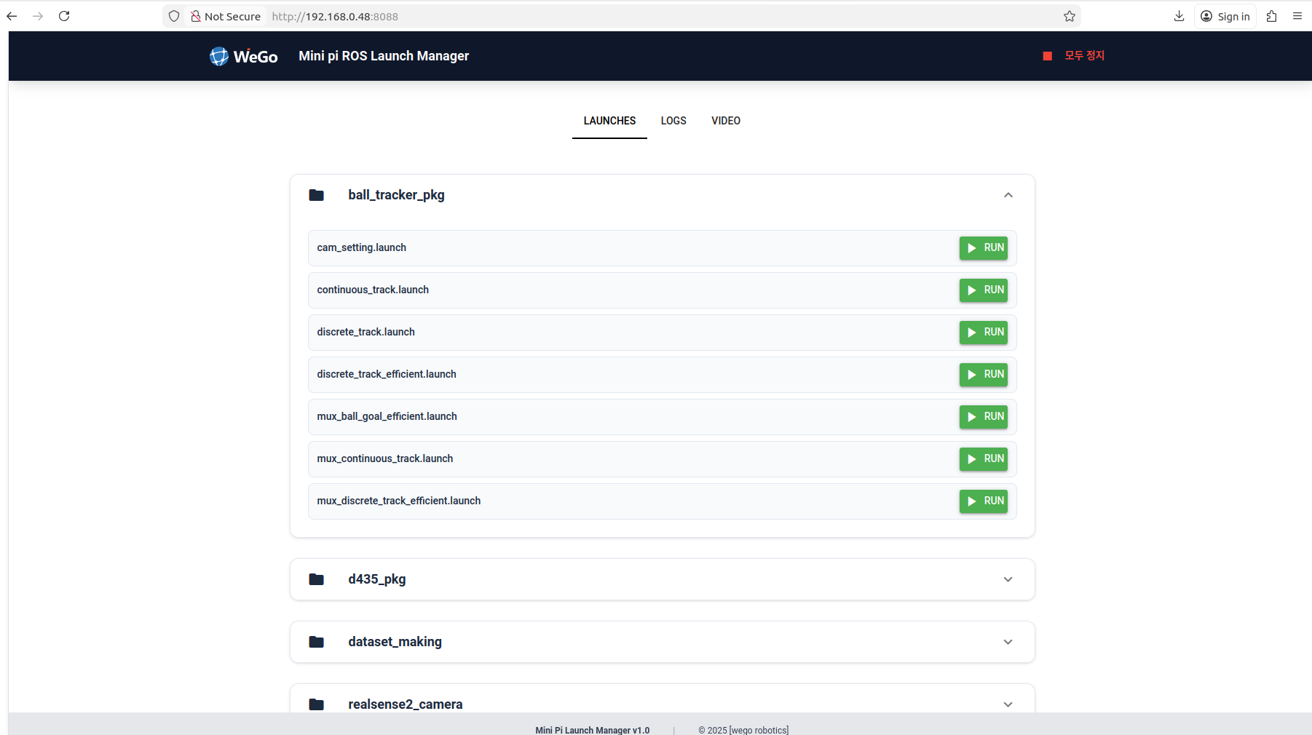This screenshot has width=1312, height=735.
Task: Click the d435_pkg folder icon
Action: click(x=316, y=579)
